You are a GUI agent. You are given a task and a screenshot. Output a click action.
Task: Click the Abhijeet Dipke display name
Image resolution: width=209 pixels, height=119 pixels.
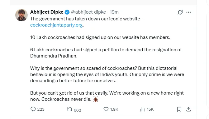47,12
